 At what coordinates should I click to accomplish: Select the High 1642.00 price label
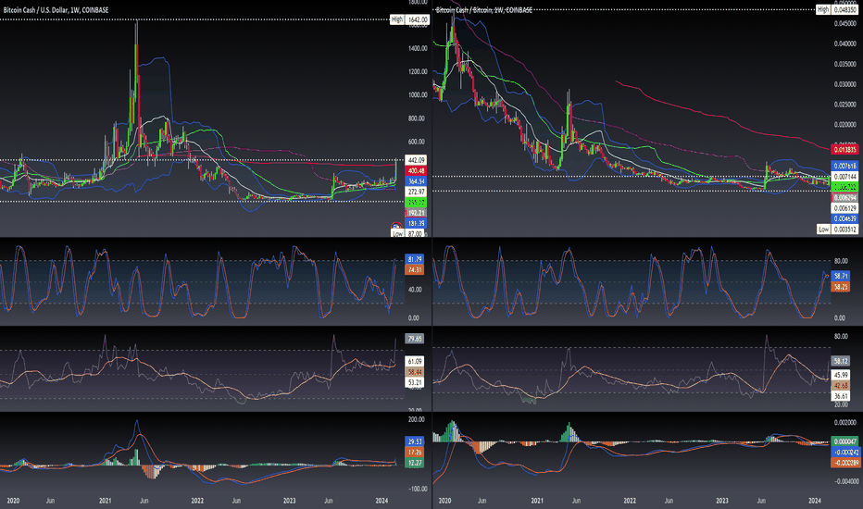[x=409, y=19]
